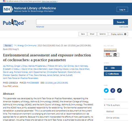Open PMC3864888 identifier link
Viewport: 132px width, 121px height.
tap(33, 83)
